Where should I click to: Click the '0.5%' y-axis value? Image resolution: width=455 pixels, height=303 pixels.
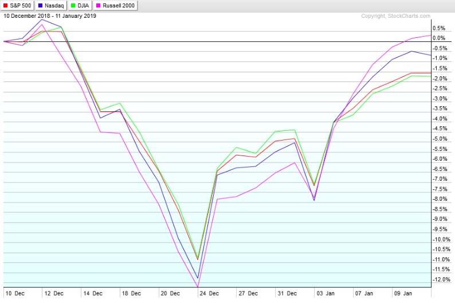439,28
